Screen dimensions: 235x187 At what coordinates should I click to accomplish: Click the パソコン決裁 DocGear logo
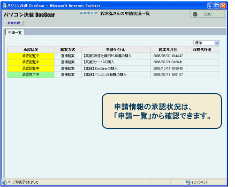(x=30, y=15)
